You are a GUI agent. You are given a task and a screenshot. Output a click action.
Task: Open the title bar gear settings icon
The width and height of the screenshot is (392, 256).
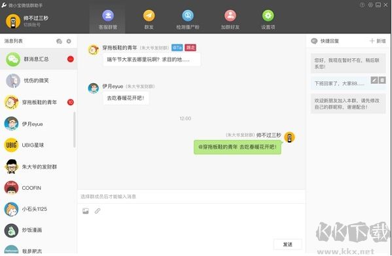coord(370,5)
